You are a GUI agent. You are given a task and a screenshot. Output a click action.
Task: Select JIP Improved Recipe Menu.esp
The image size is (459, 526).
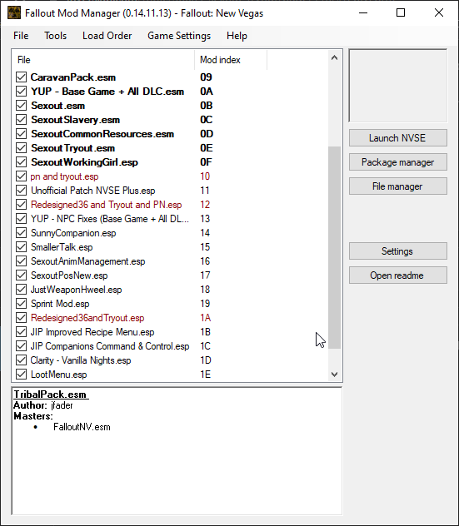(92, 332)
